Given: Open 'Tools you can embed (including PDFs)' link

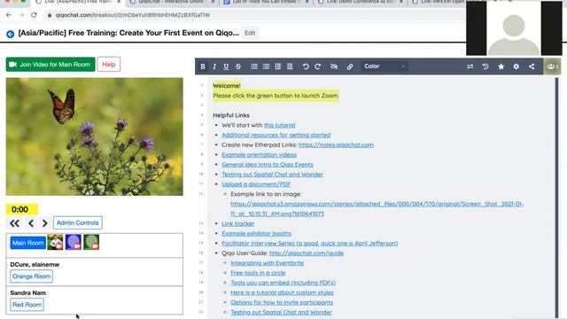Looking at the screenshot, I should (283, 283).
